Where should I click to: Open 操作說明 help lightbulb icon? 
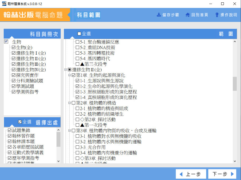pyautogui.click(x=217, y=15)
